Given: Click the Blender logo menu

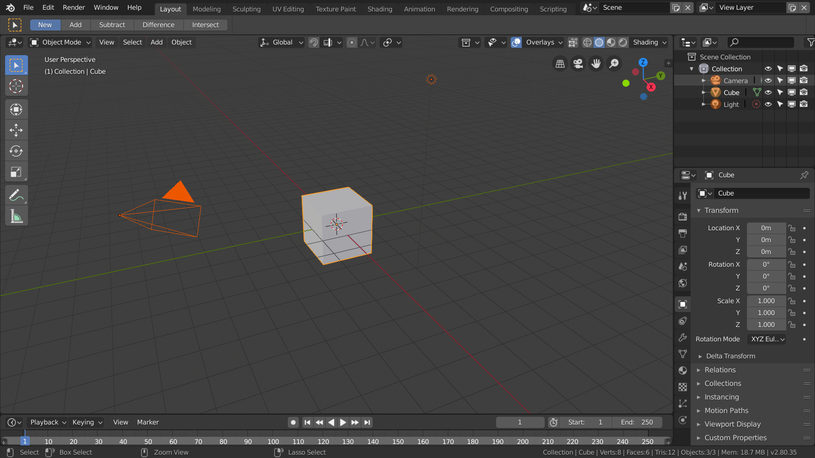Looking at the screenshot, I should [10, 8].
